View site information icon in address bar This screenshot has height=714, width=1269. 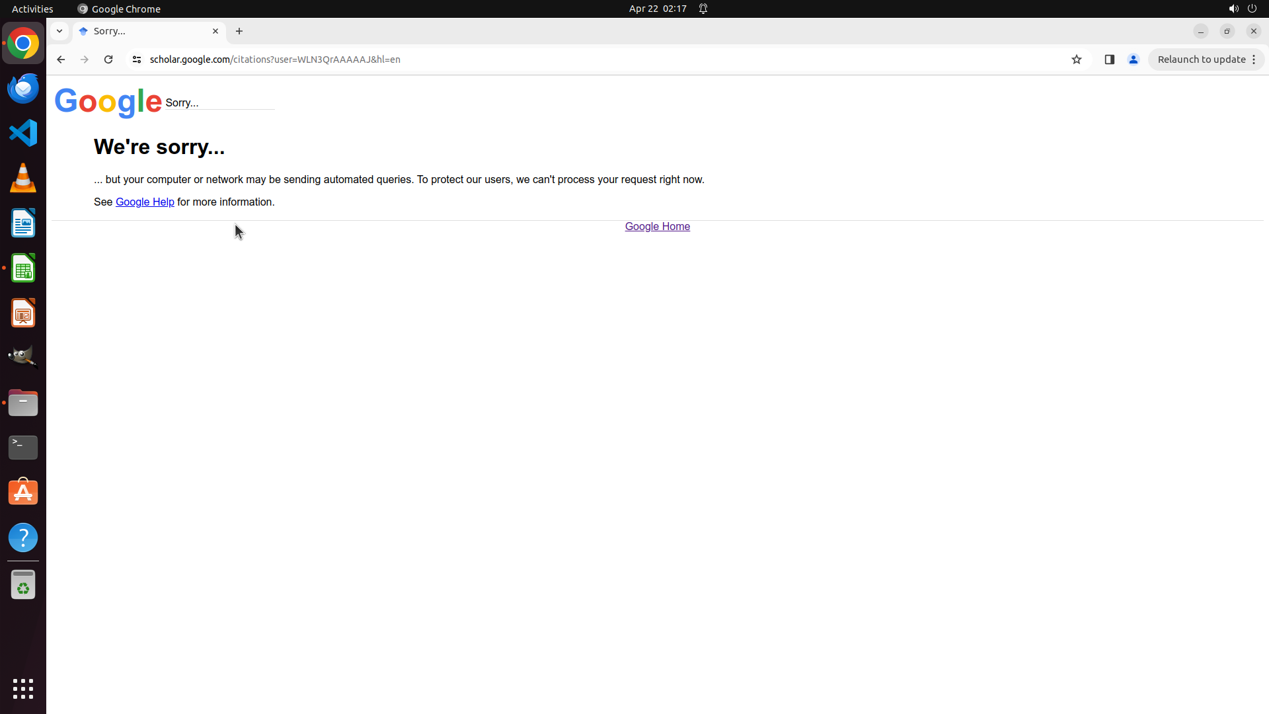pos(137,59)
